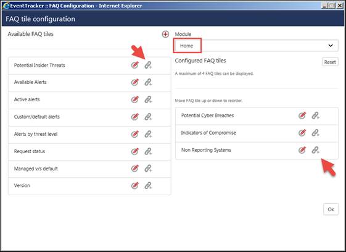Edit the Indicators of Compromise tile

coord(302,133)
